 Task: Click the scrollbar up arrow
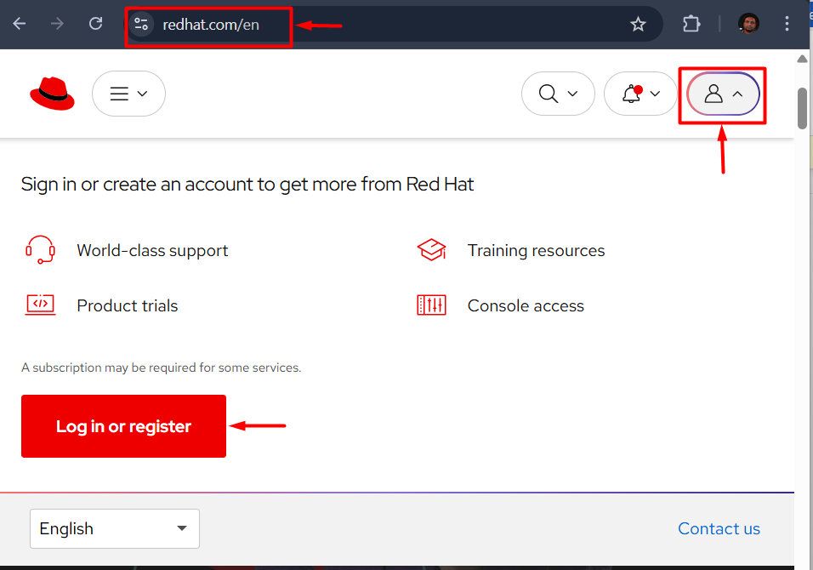pyautogui.click(x=802, y=59)
